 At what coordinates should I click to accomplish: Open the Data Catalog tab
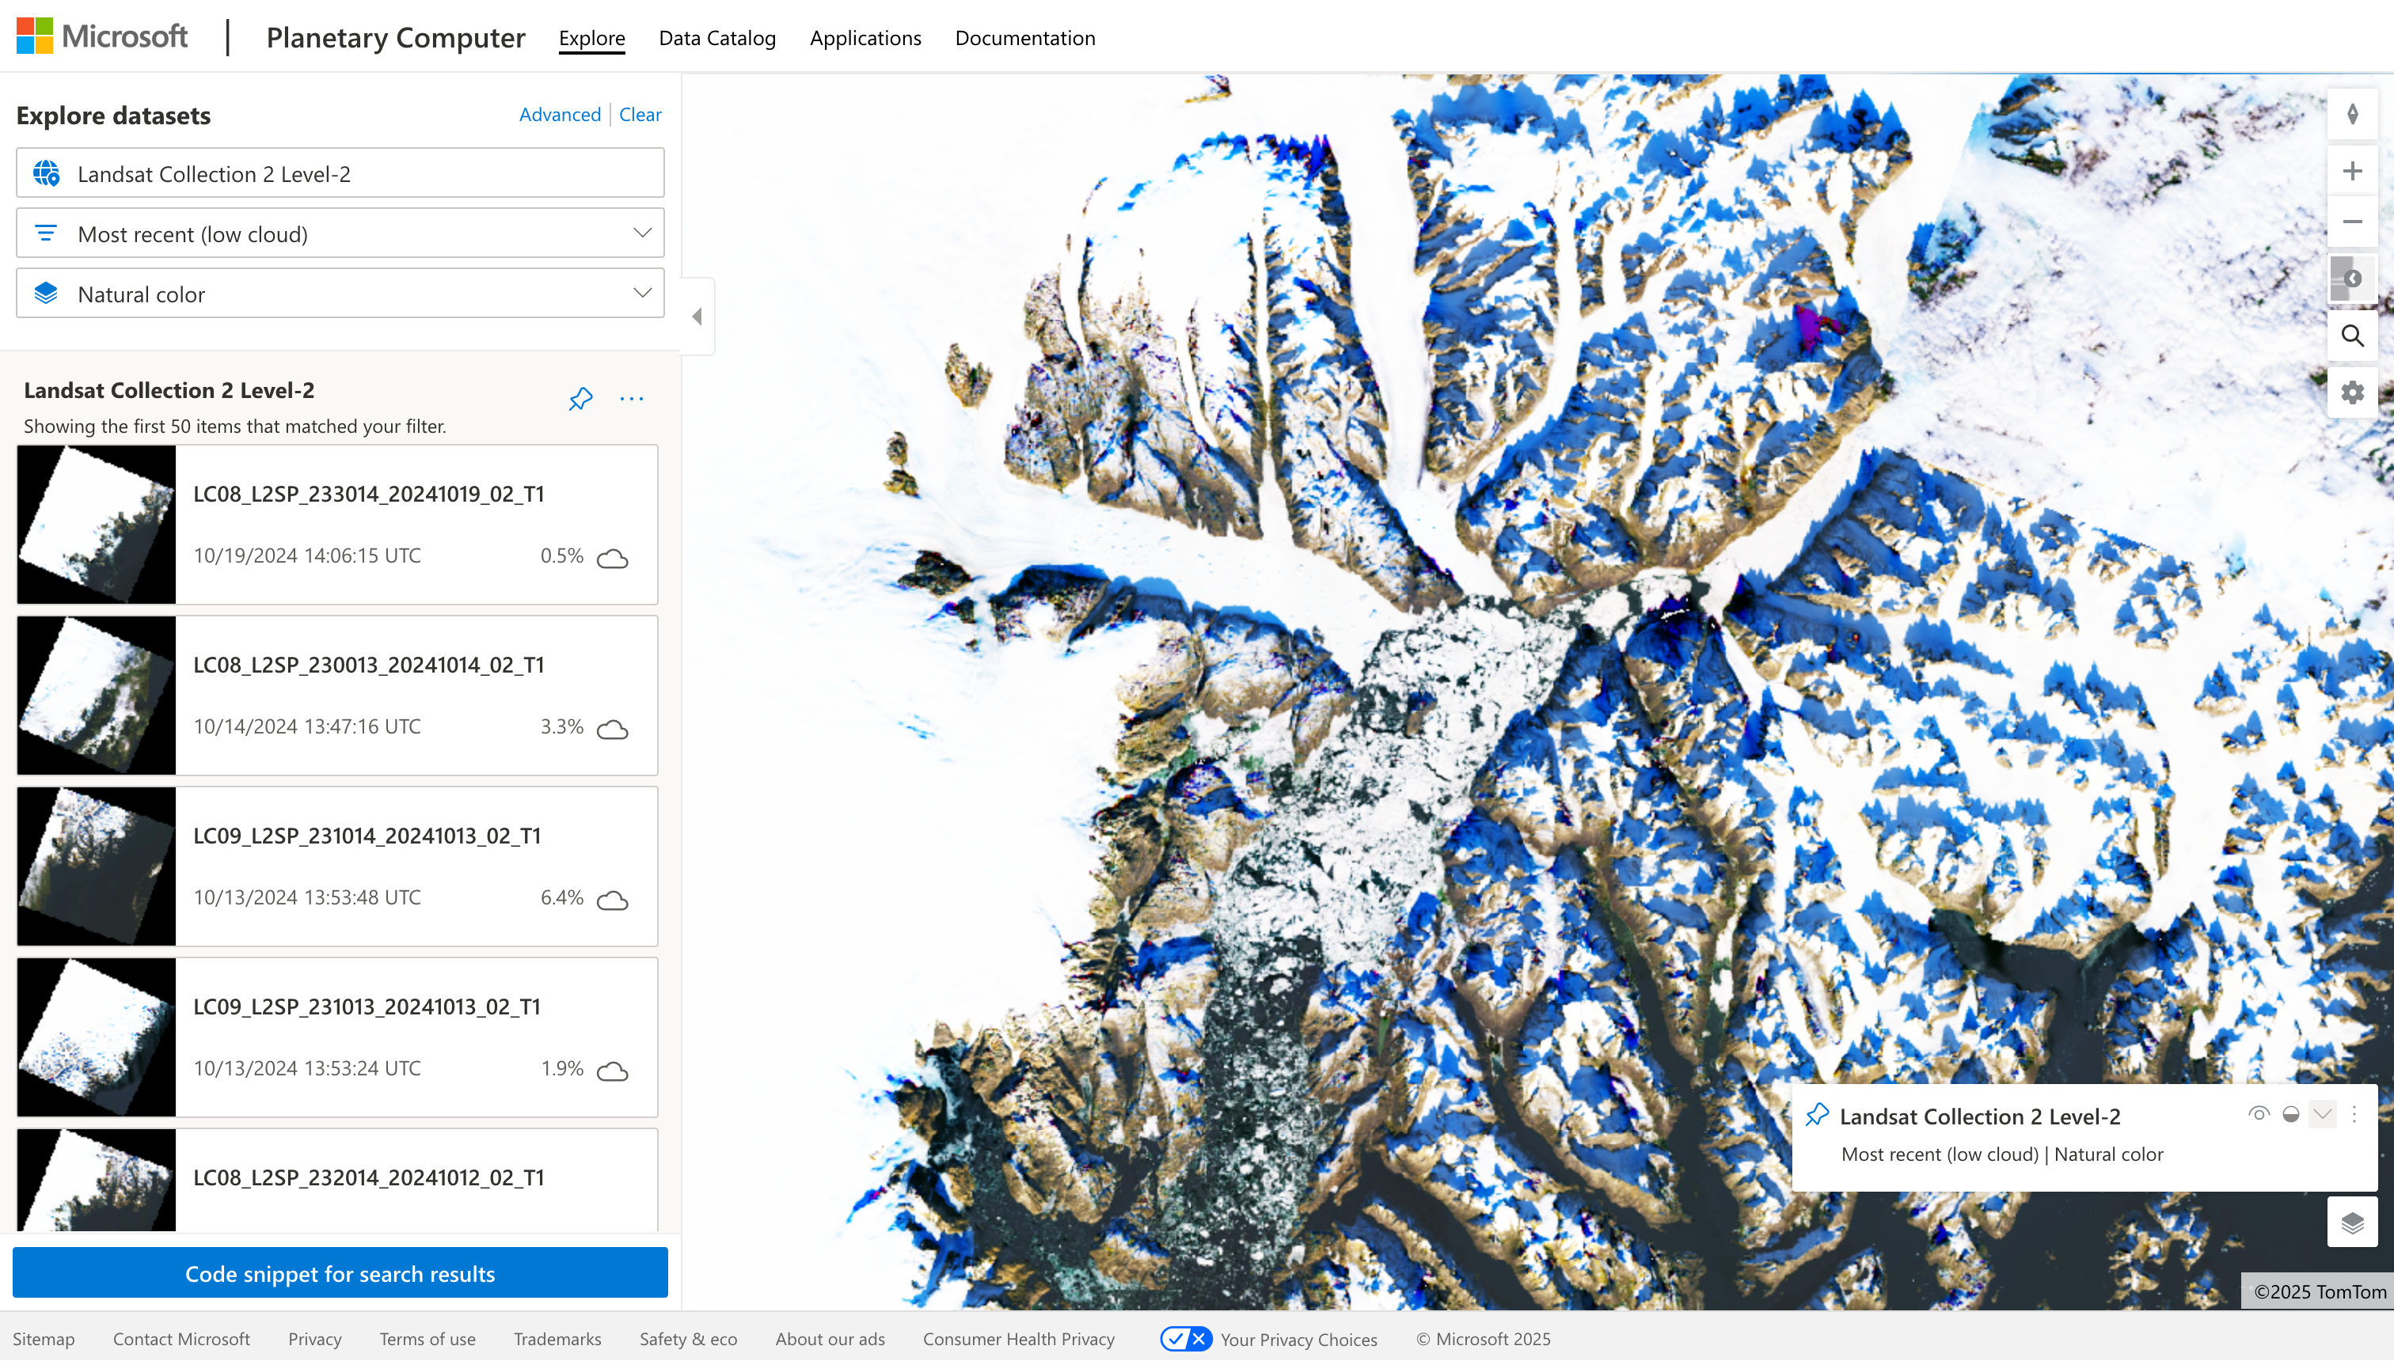pos(717,38)
